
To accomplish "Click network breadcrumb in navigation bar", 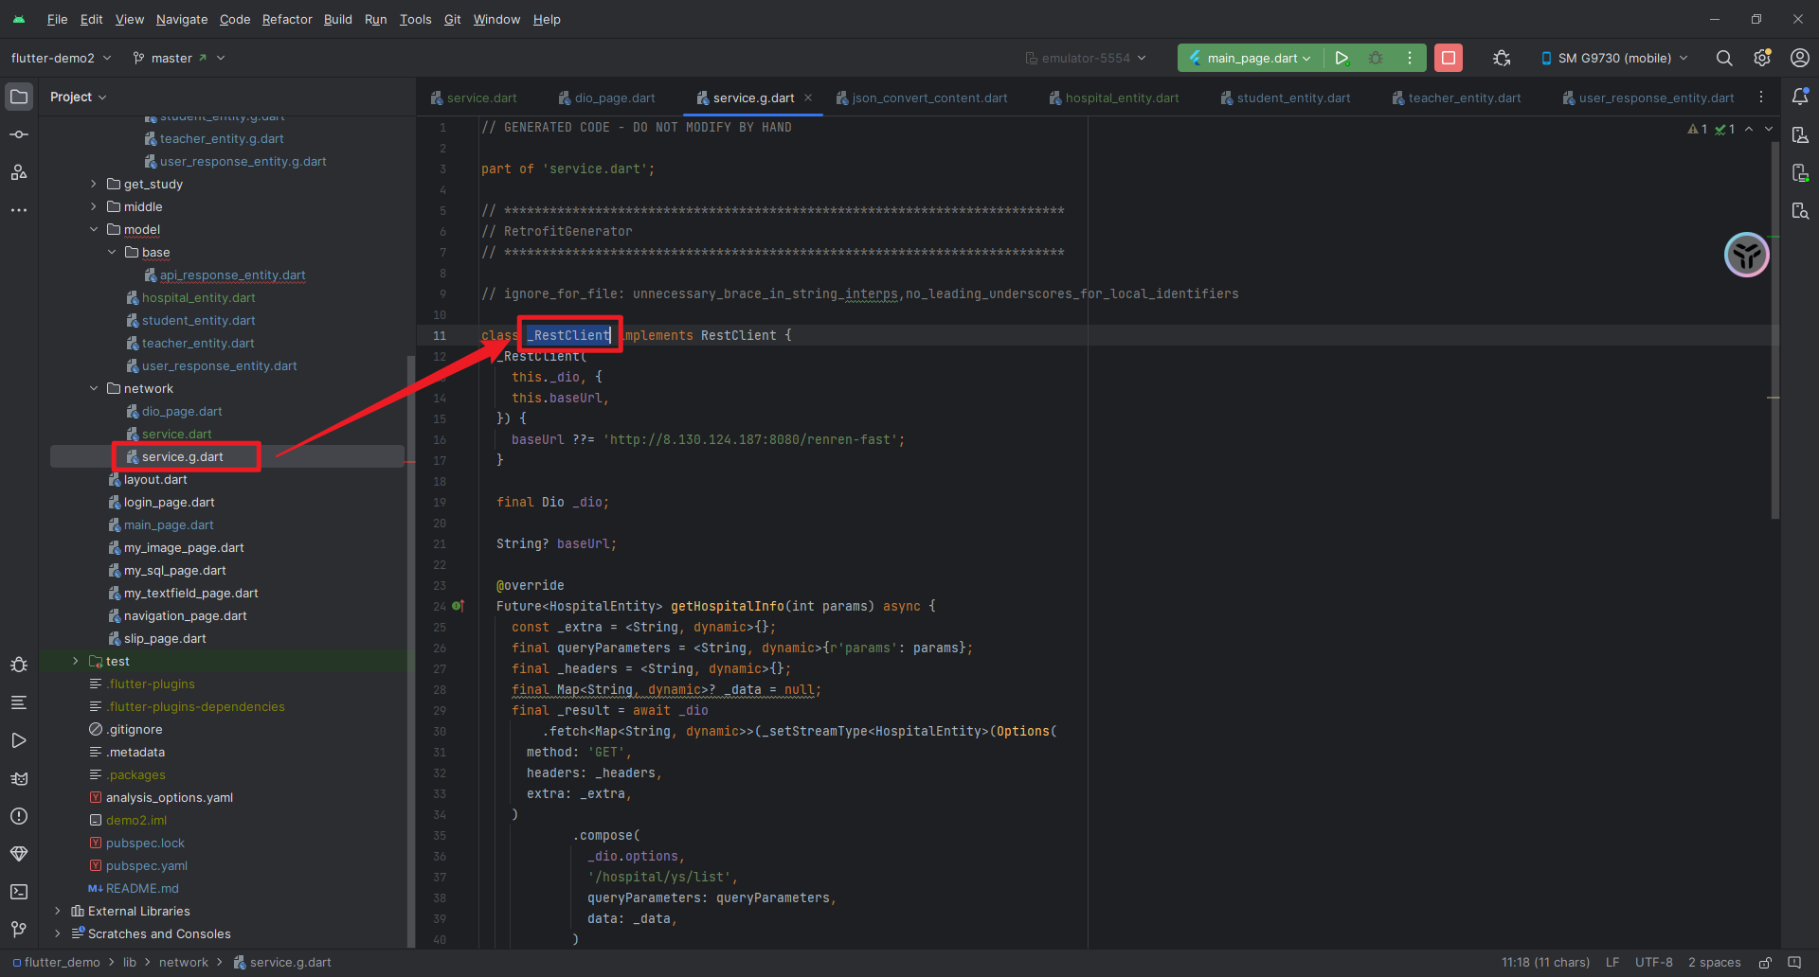I will (184, 962).
